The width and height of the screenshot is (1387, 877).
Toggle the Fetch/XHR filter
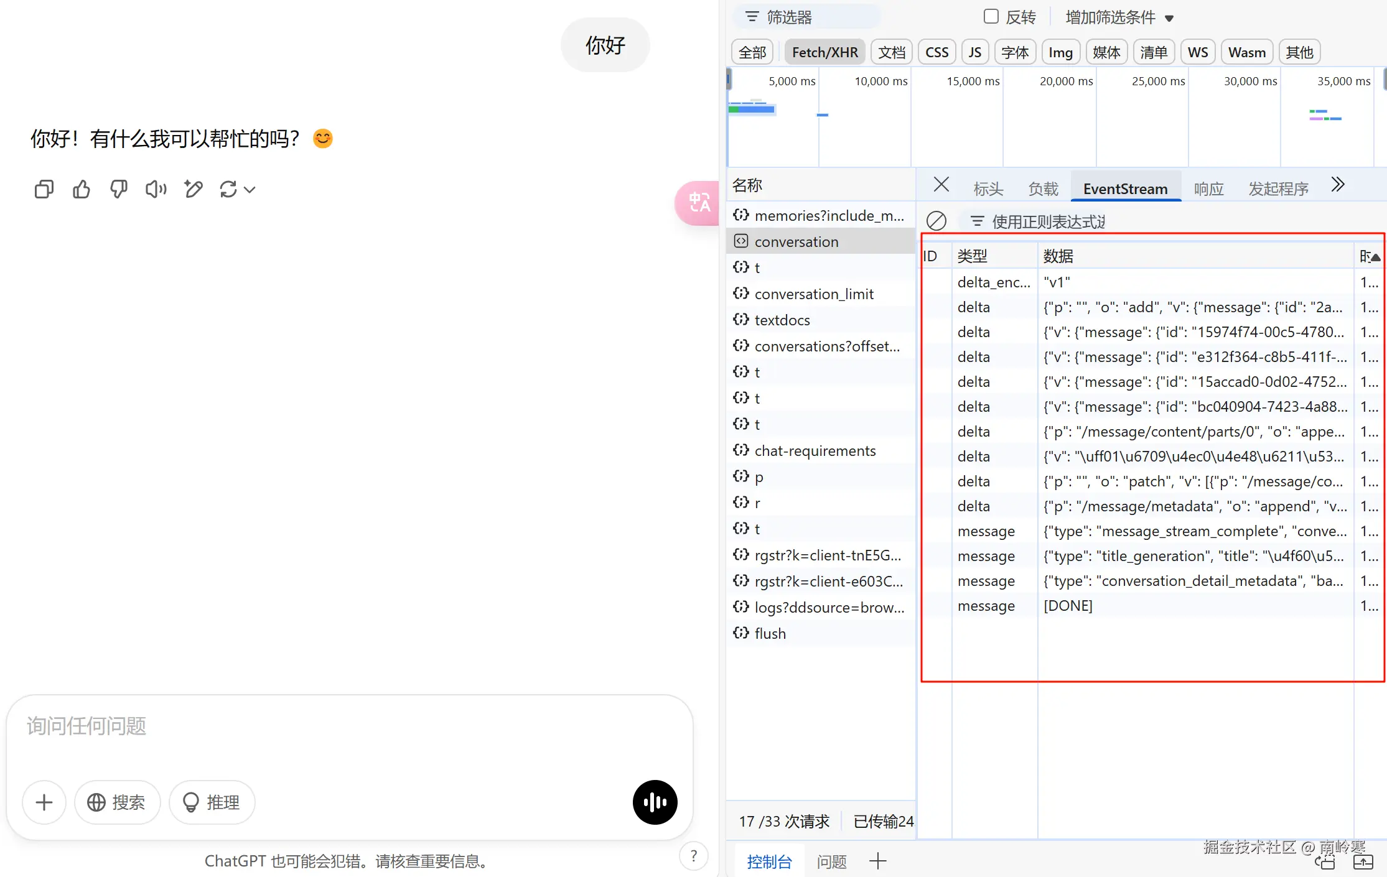coord(824,52)
